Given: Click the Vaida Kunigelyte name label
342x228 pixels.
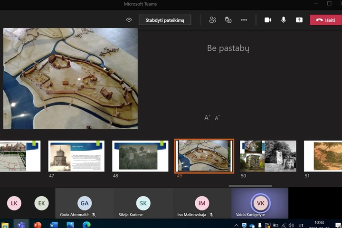Looking at the screenshot, I should (x=250, y=215).
